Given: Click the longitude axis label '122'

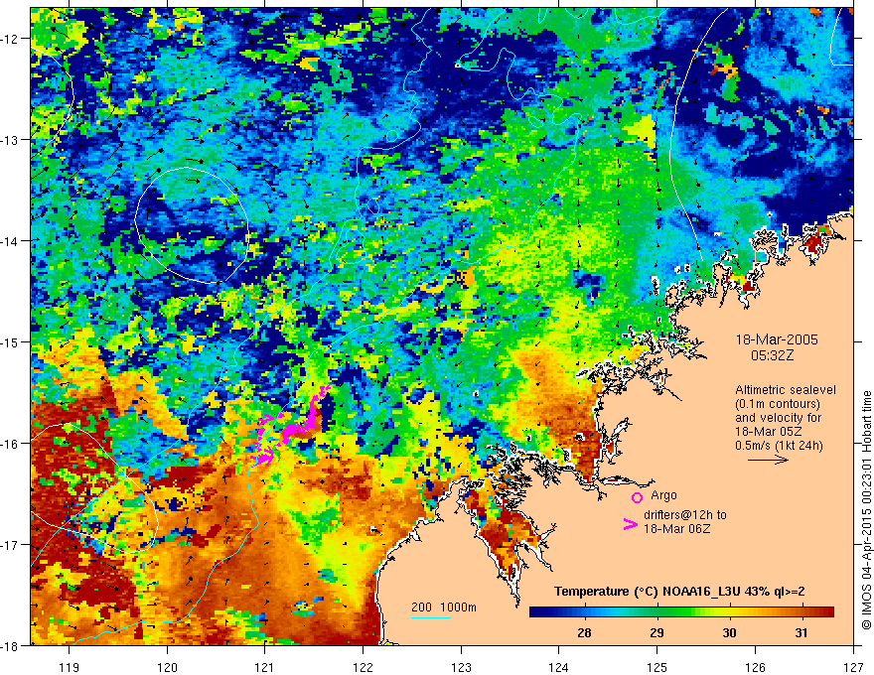Looking at the screenshot, I should (x=363, y=667).
